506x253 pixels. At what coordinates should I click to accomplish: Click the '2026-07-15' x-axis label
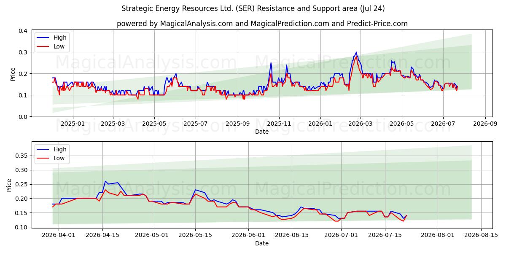click(385, 236)
